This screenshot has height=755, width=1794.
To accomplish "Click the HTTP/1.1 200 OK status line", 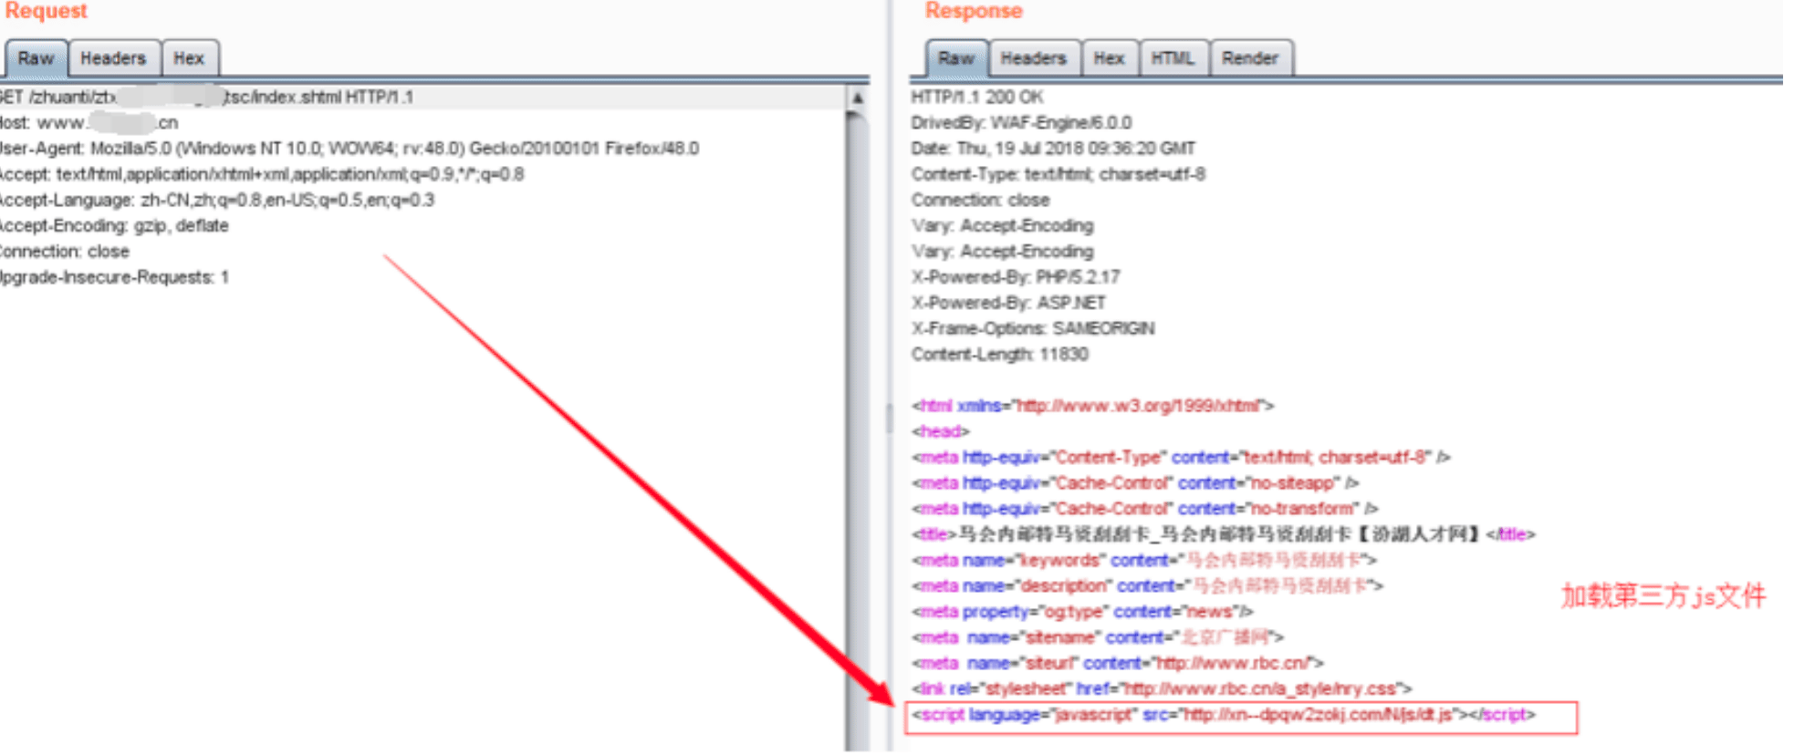I will click(977, 97).
